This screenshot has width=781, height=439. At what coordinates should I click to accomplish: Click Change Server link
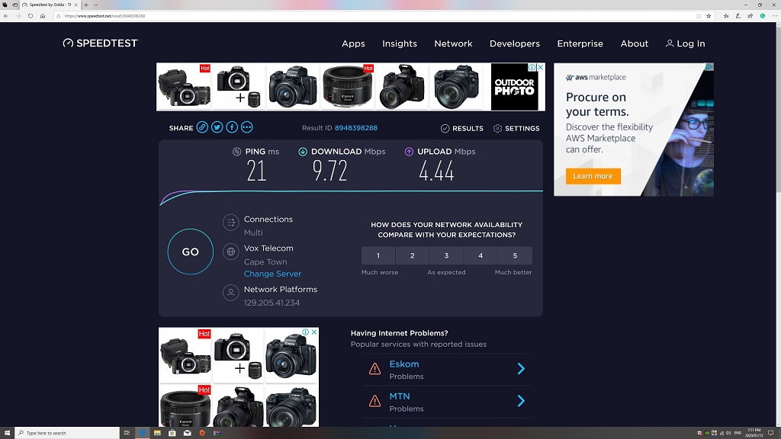pyautogui.click(x=272, y=274)
